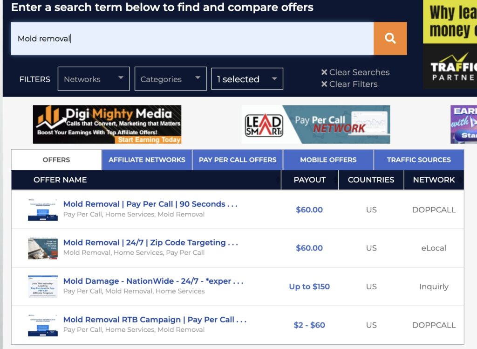477x349 pixels.
Task: Click the Clear Searches link
Action: click(359, 72)
